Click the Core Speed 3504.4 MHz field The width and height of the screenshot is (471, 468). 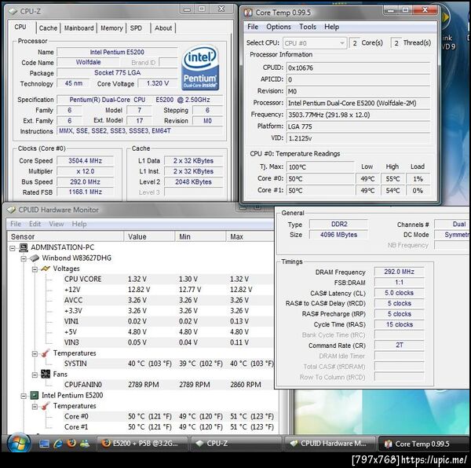86,161
